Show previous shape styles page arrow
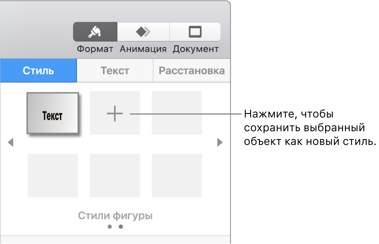 [10, 142]
